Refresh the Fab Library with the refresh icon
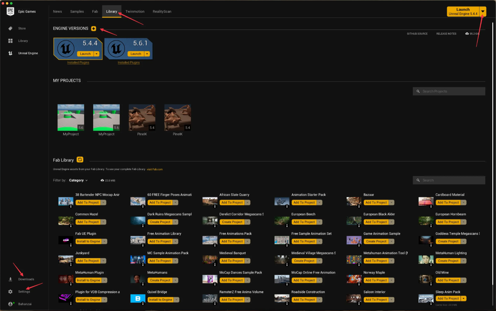The height and width of the screenshot is (311, 496). (x=80, y=160)
